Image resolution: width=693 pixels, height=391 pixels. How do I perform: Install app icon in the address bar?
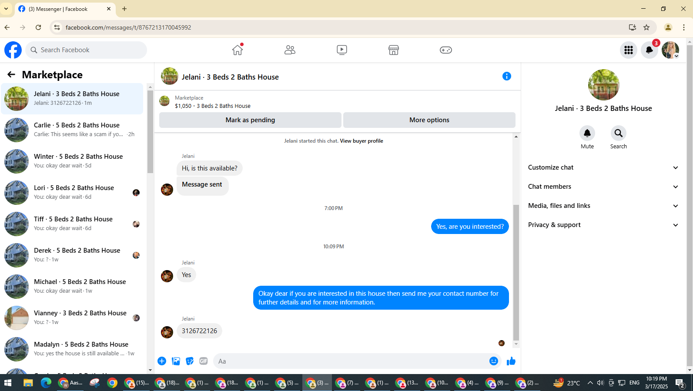point(633,27)
